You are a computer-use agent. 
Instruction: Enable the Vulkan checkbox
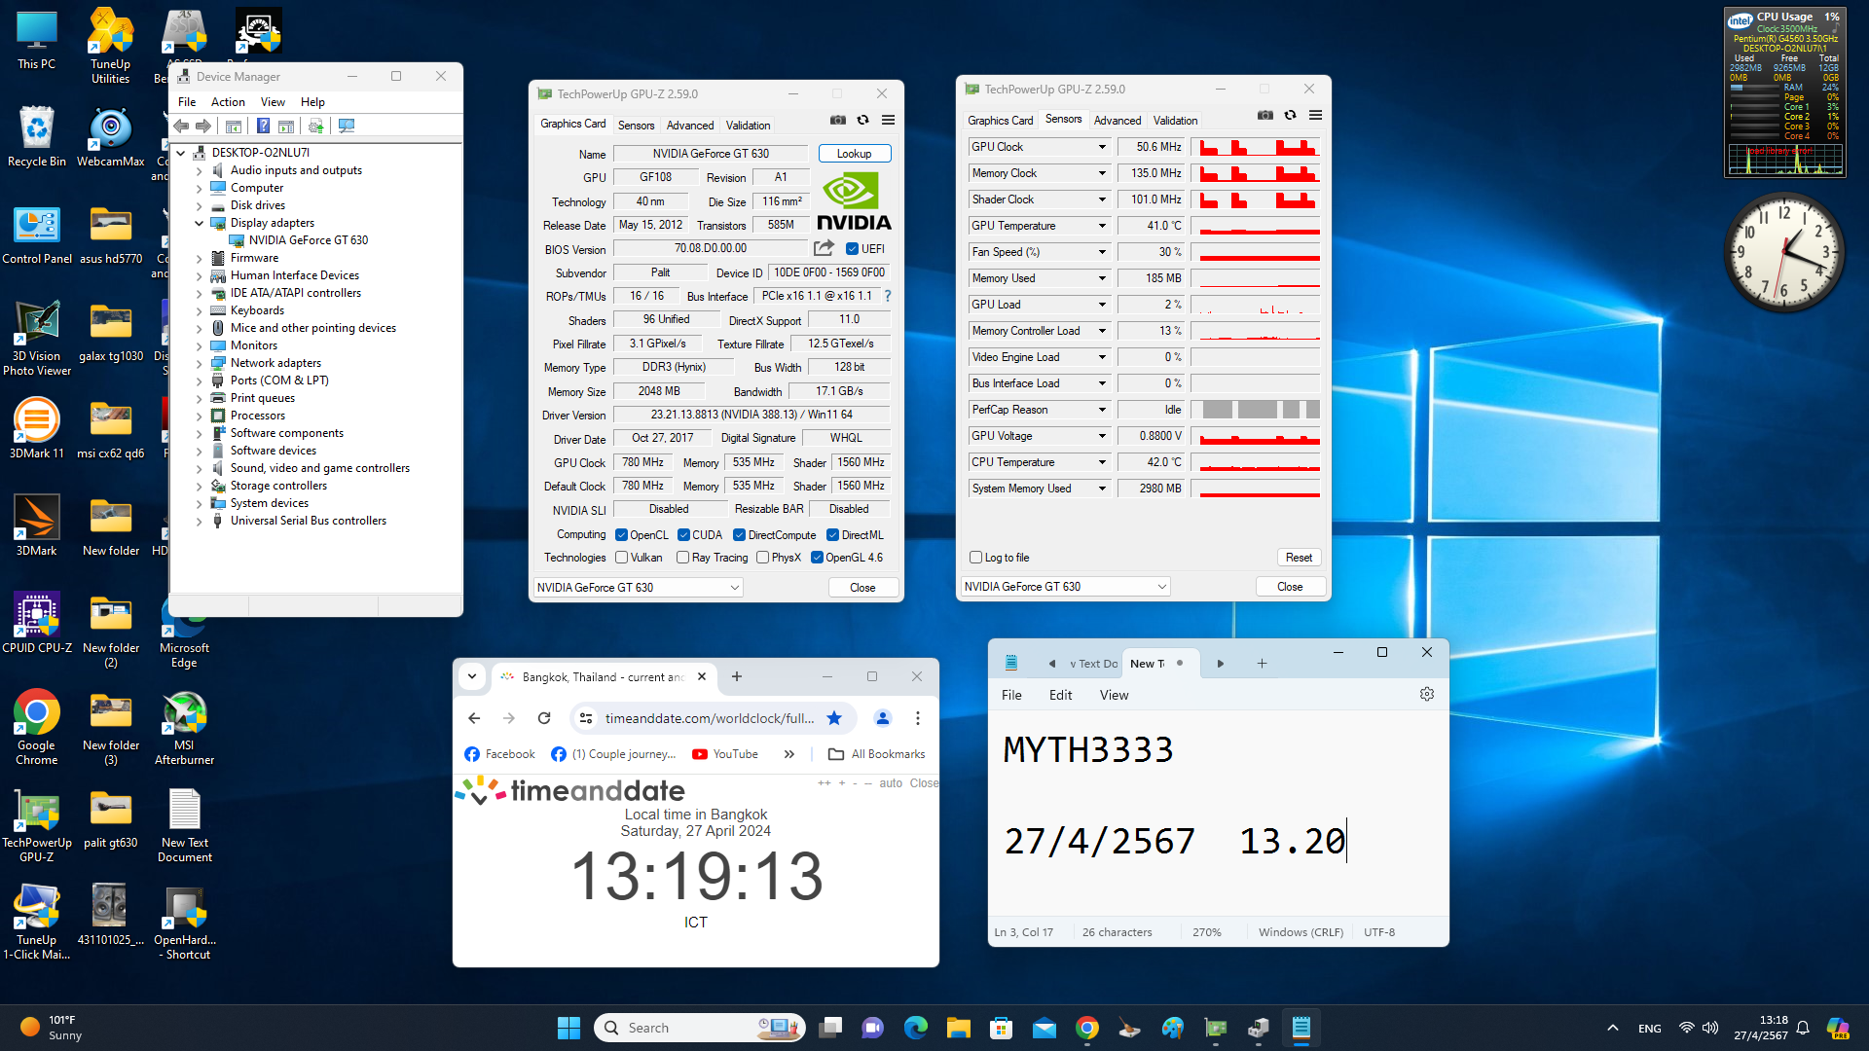pos(621,558)
